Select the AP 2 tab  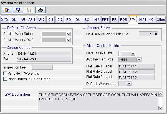(x=41, y=20)
